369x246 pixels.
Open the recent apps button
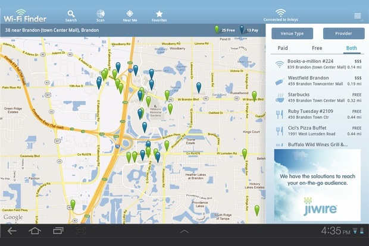[x=58, y=231]
